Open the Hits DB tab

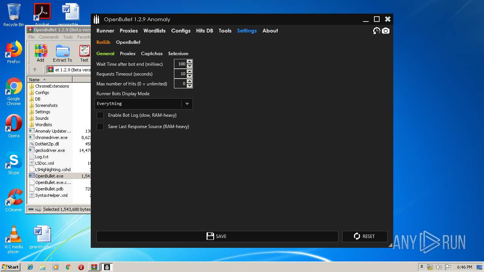point(205,31)
